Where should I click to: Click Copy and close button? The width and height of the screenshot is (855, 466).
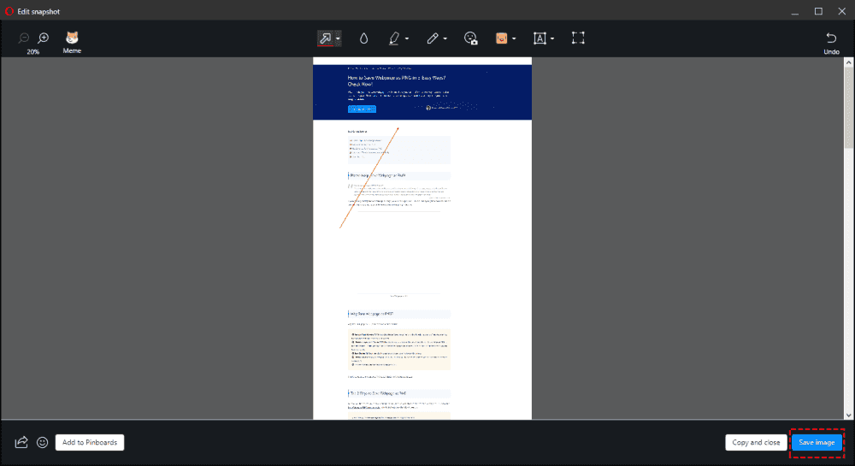[756, 442]
